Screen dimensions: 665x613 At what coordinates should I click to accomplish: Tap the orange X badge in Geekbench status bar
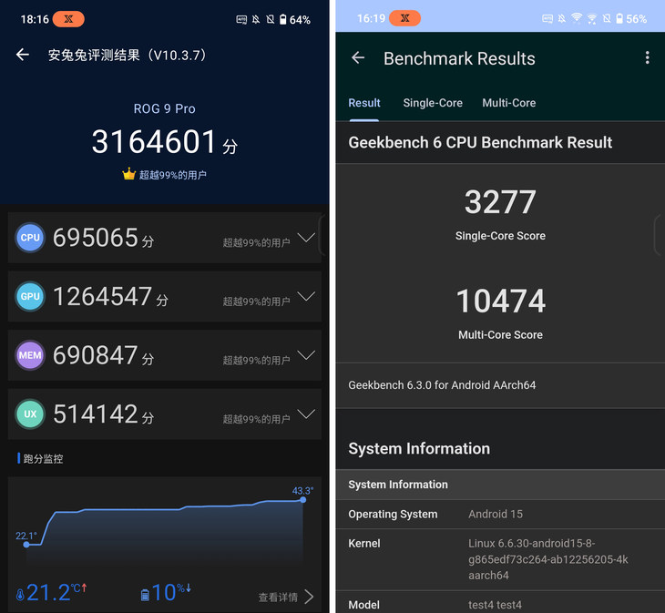(x=405, y=18)
